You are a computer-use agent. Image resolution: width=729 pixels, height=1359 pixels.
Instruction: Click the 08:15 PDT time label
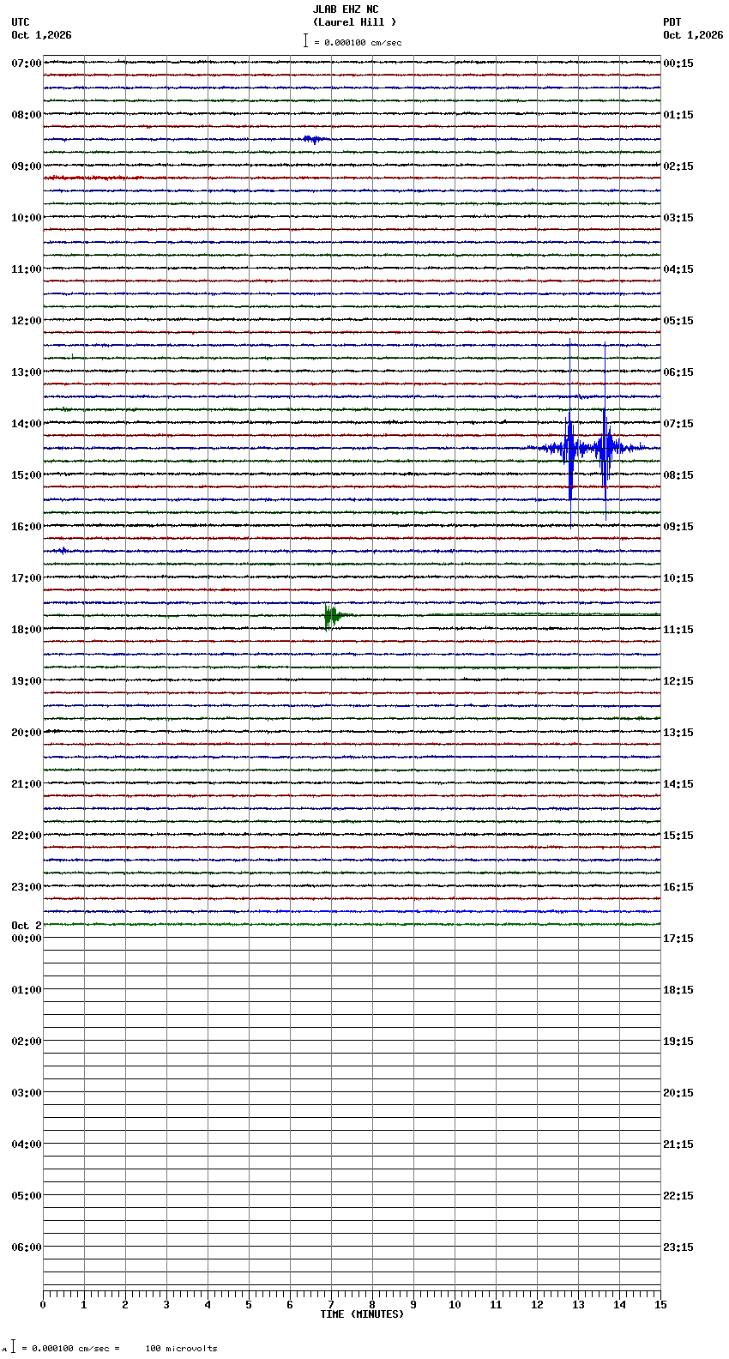tap(678, 475)
